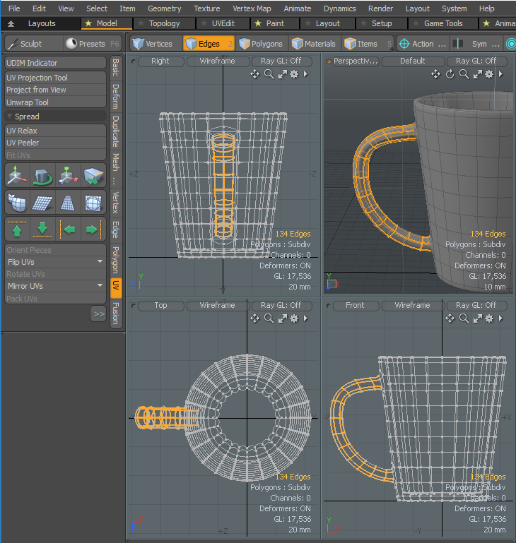Click the Scale transform tool icon
This screenshot has height=543, width=516.
(68, 175)
